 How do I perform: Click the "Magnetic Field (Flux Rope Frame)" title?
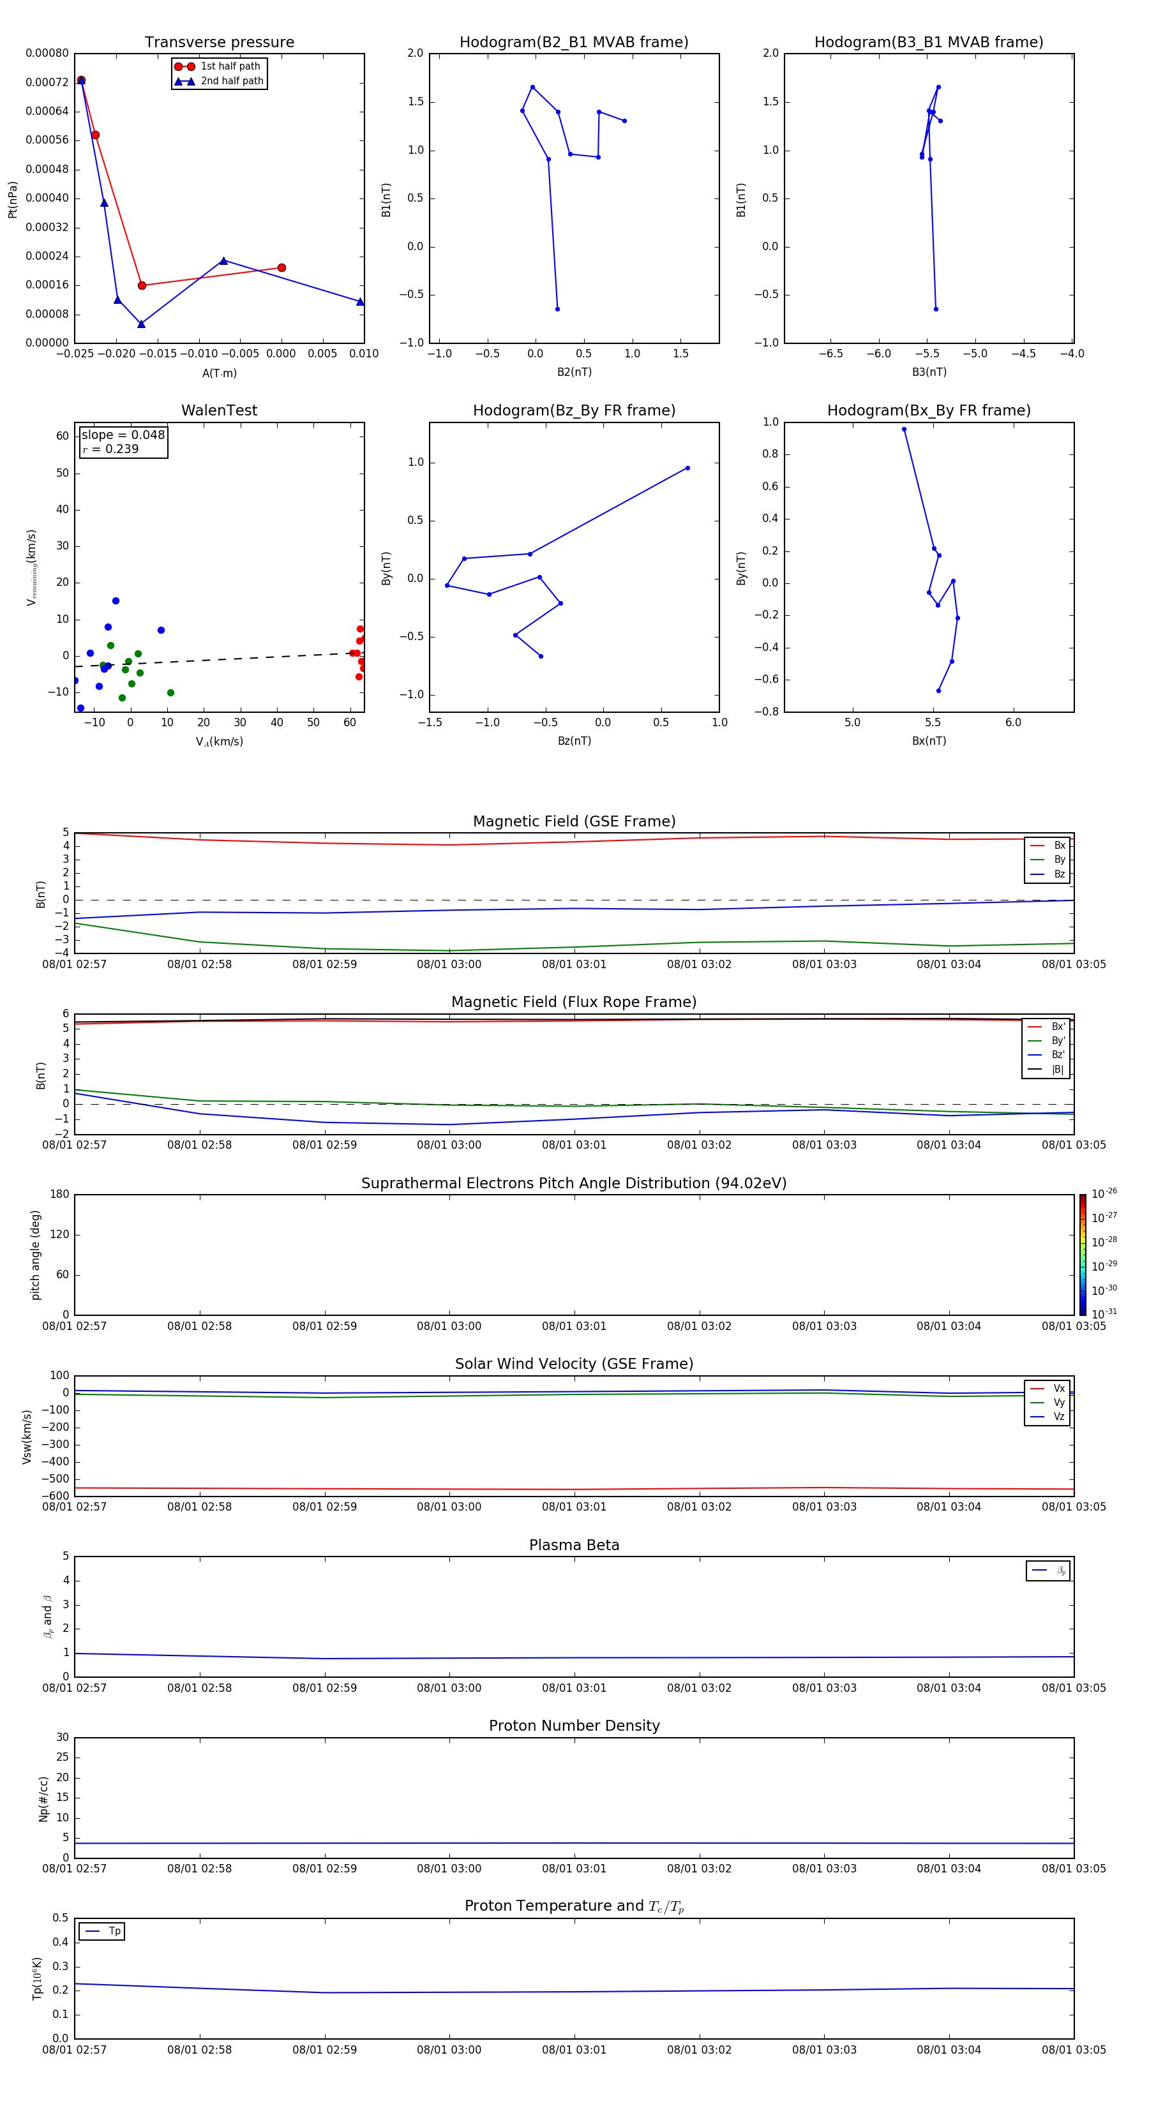[574, 1003]
